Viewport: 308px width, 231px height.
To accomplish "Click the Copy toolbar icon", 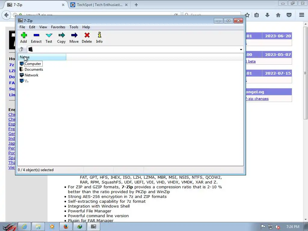I will [x=61, y=38].
